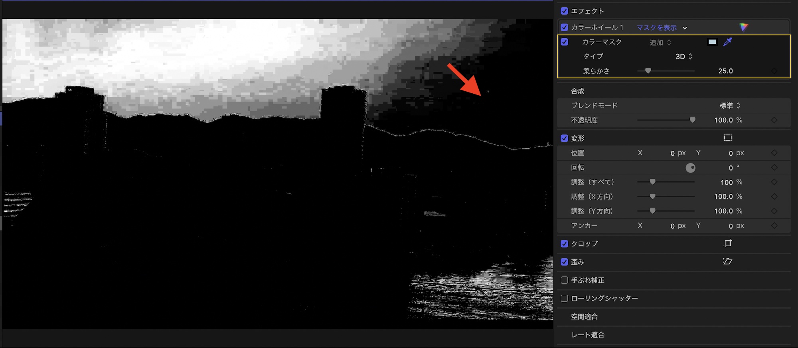Open the 追加 mask mode popup
The height and width of the screenshot is (348, 798).
(x=660, y=42)
